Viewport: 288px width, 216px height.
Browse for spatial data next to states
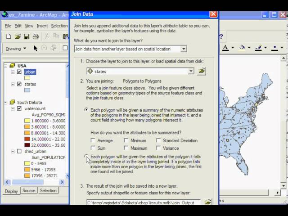[x=202, y=71]
